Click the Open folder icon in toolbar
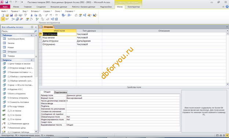 coord(7,15)
